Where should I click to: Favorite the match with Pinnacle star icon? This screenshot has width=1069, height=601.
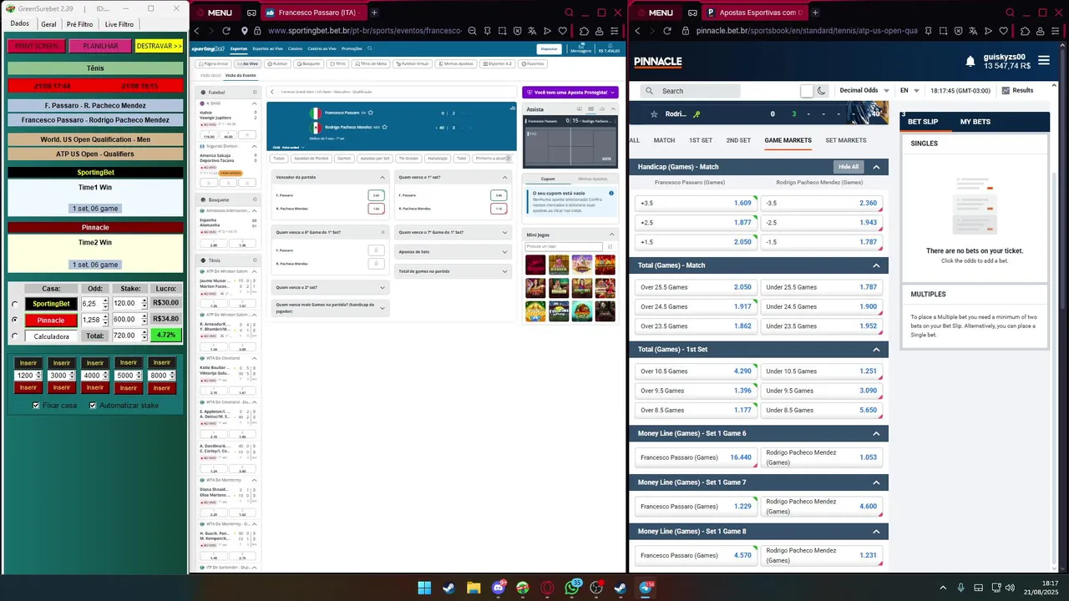654,114
